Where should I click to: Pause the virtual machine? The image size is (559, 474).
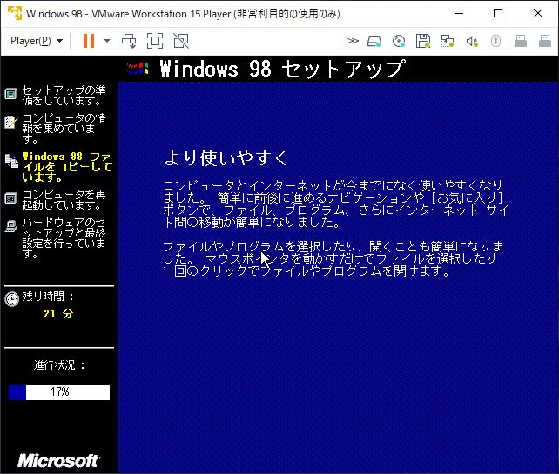pos(89,41)
